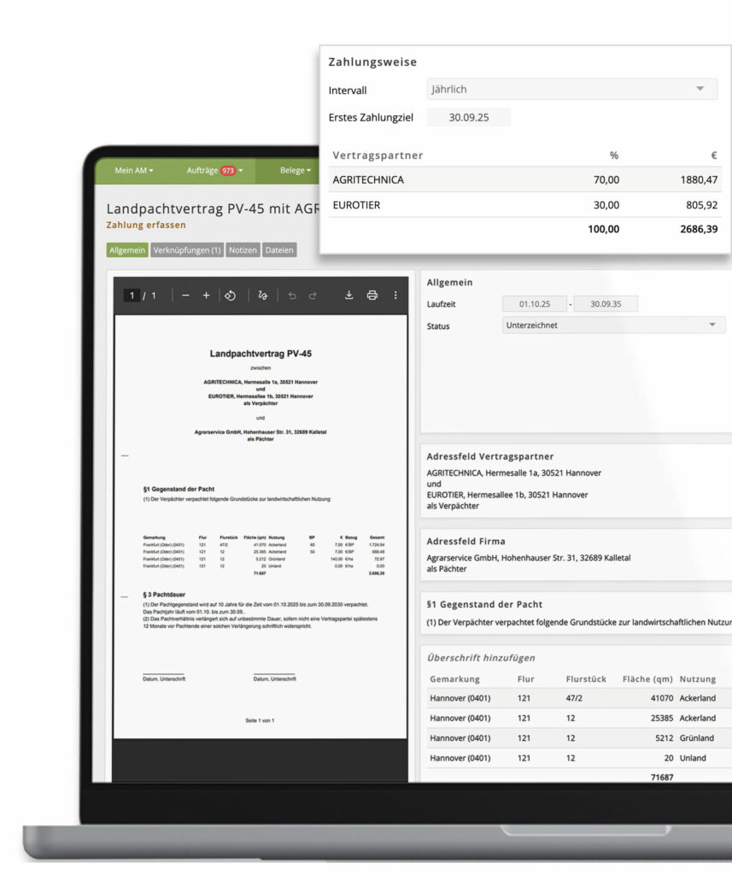Open the Aufträge menu

tap(214, 171)
